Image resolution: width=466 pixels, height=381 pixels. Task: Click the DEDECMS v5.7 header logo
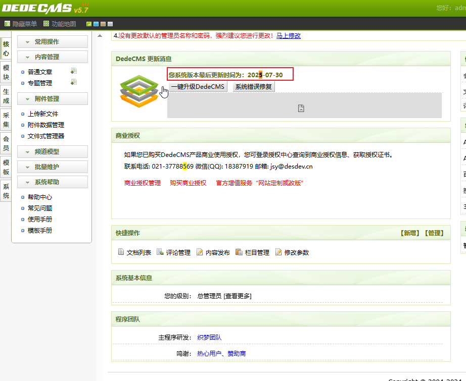(45, 8)
